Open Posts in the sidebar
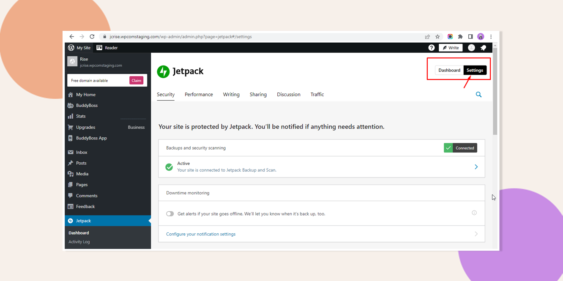Viewport: 563px width, 281px height. [x=81, y=163]
